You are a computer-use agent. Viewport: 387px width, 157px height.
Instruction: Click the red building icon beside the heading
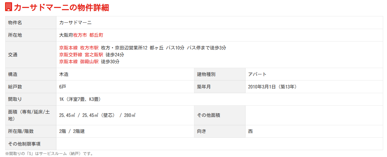(x=9, y=7)
